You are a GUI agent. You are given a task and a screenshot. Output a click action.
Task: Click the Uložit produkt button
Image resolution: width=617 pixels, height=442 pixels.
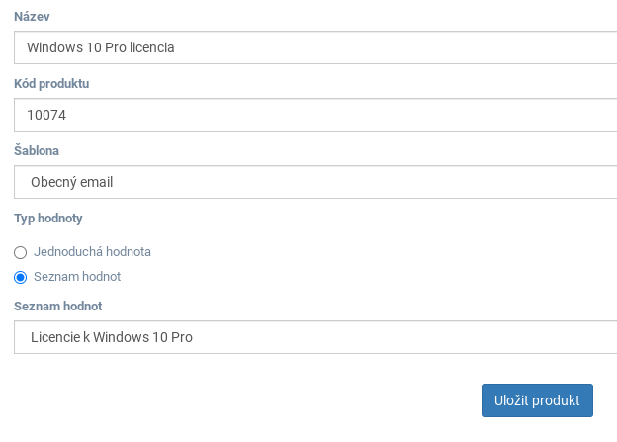tap(537, 400)
